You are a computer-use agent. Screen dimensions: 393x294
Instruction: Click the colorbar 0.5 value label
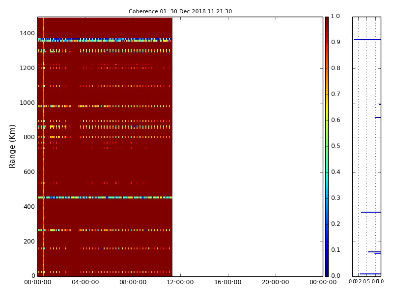pyautogui.click(x=336, y=146)
